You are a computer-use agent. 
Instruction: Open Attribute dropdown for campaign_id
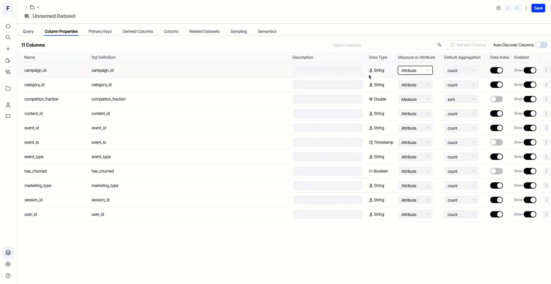(x=415, y=70)
